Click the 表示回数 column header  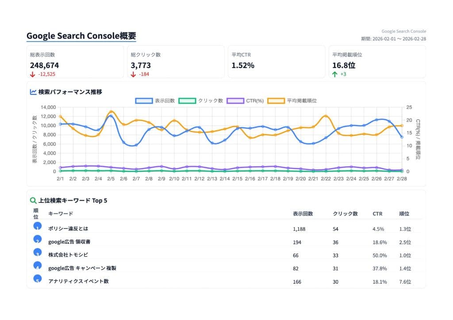pos(303,213)
